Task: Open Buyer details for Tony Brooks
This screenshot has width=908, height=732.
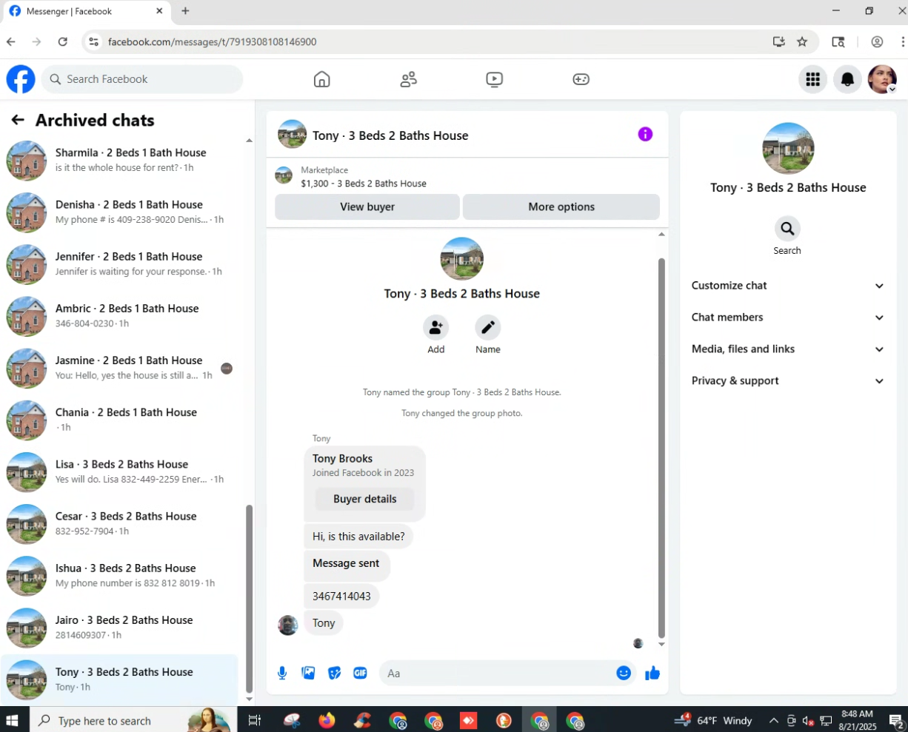Action: point(364,499)
